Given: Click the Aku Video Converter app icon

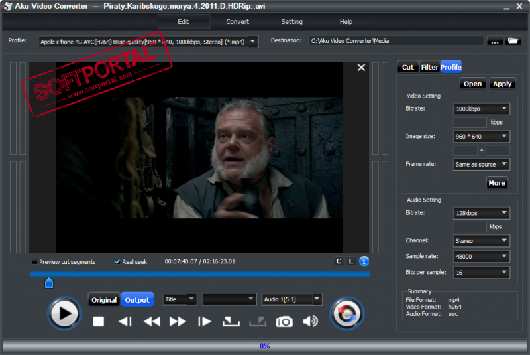Looking at the screenshot, I should point(7,6).
